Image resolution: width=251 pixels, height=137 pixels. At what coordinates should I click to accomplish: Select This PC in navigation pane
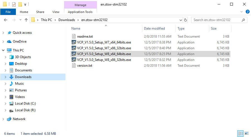pyautogui.click(x=18, y=50)
